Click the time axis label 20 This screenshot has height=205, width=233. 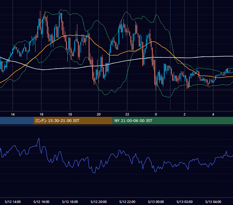(x=99, y=114)
